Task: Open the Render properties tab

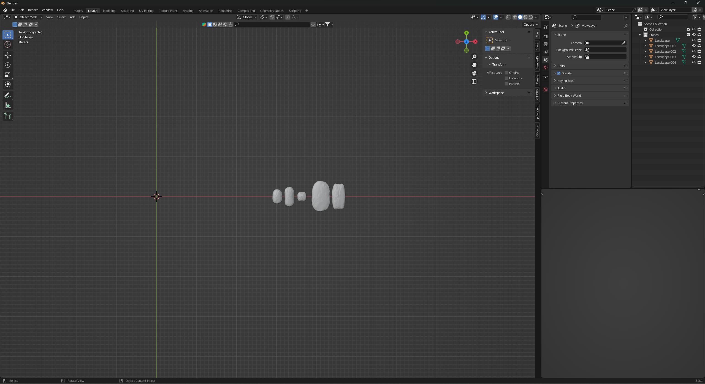Action: 546,36
